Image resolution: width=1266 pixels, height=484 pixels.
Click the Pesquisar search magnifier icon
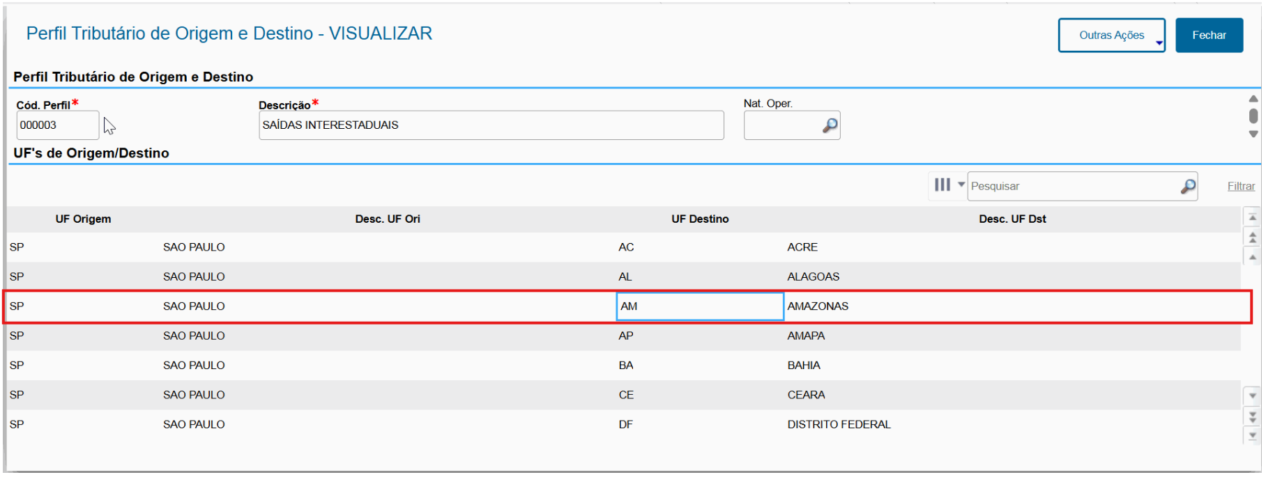click(x=1188, y=186)
